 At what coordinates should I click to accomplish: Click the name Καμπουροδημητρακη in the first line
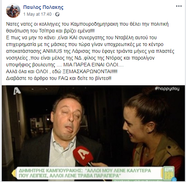pyautogui.click(x=94, y=24)
